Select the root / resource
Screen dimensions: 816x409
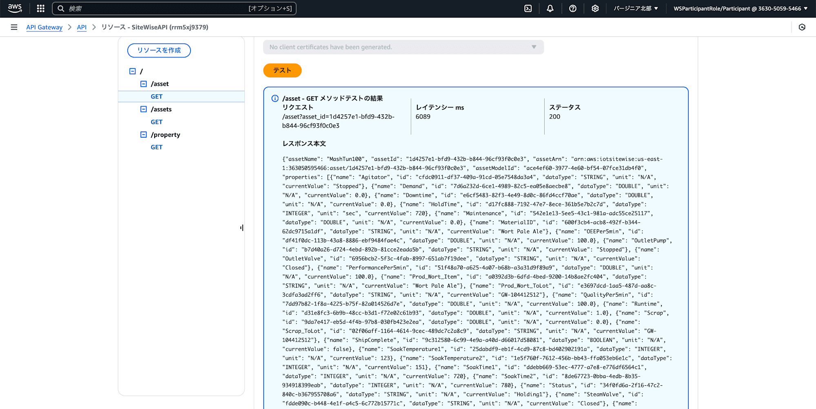pyautogui.click(x=142, y=71)
